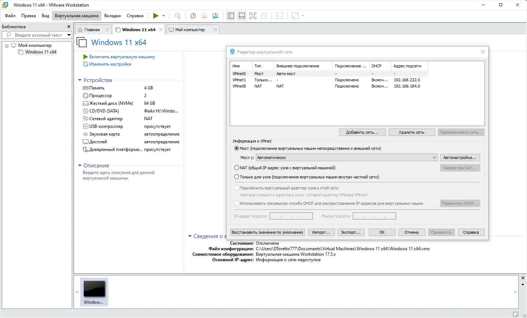
Task: Open the Виртуальная машина menu
Action: pyautogui.click(x=76, y=16)
